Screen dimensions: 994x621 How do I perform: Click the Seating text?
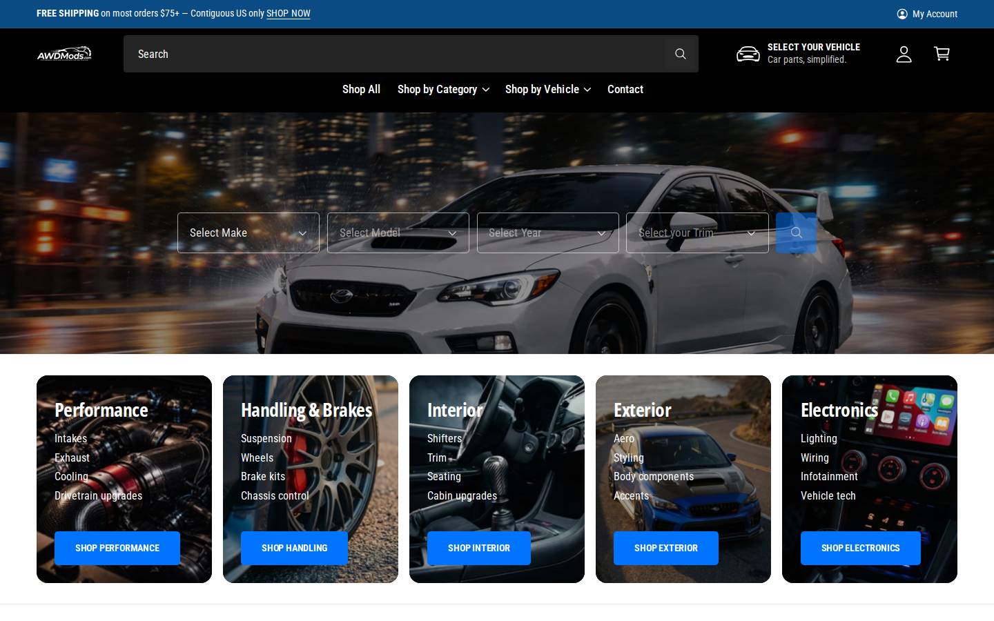444,476
